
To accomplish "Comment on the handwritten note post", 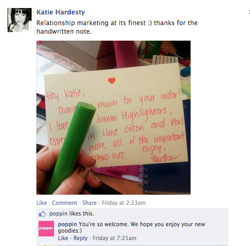I will [64, 203].
